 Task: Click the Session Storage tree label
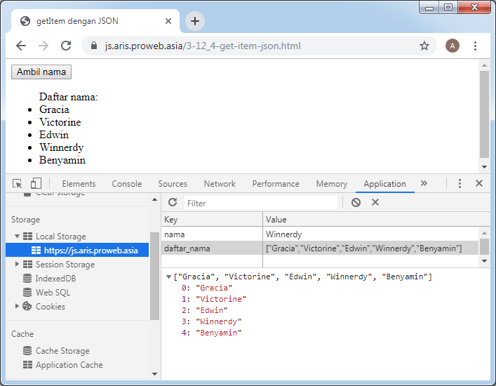pos(65,264)
